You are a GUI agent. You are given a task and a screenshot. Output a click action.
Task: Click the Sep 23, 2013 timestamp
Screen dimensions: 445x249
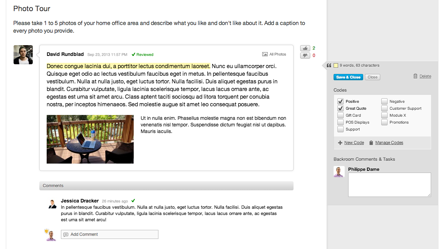tap(107, 55)
